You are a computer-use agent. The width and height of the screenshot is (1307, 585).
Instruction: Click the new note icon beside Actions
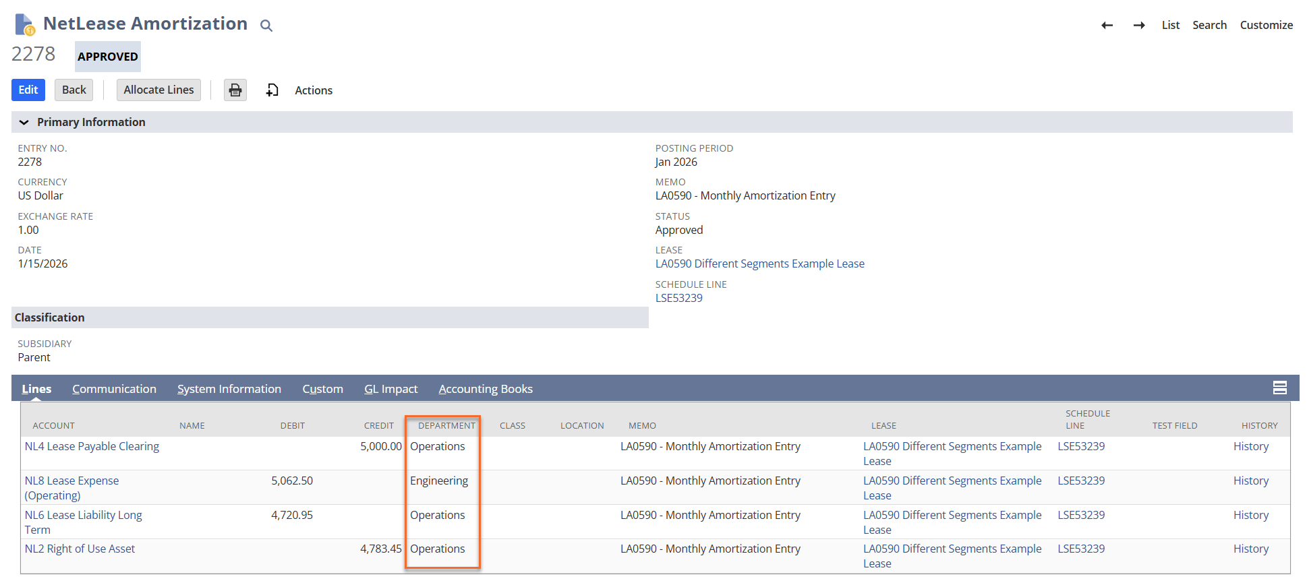point(272,90)
